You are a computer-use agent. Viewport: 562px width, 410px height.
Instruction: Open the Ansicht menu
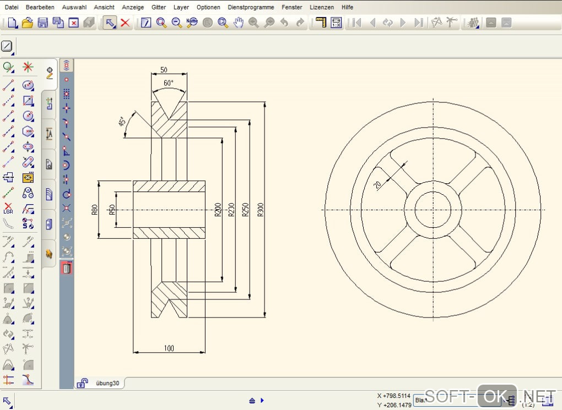pos(104,7)
